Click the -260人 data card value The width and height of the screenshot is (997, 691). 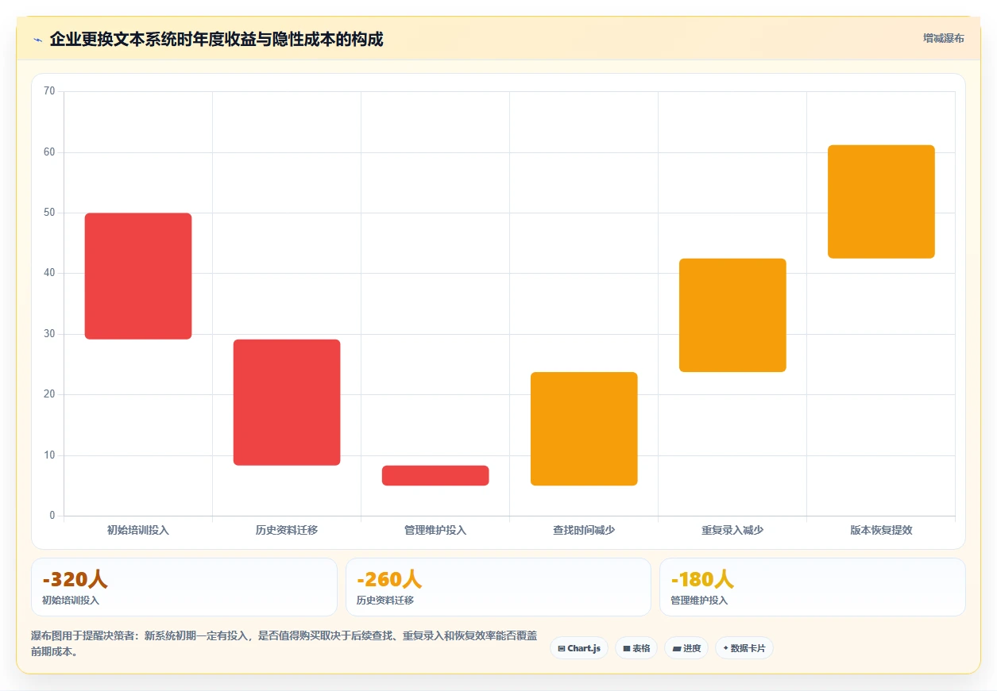tap(389, 579)
